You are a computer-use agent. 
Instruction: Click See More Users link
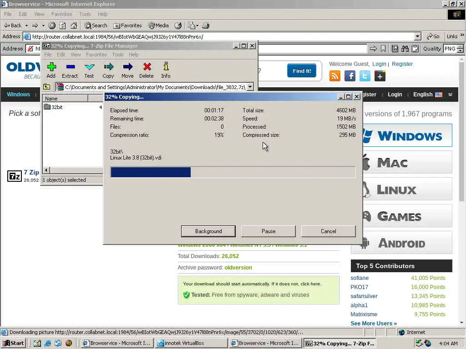[374, 324]
